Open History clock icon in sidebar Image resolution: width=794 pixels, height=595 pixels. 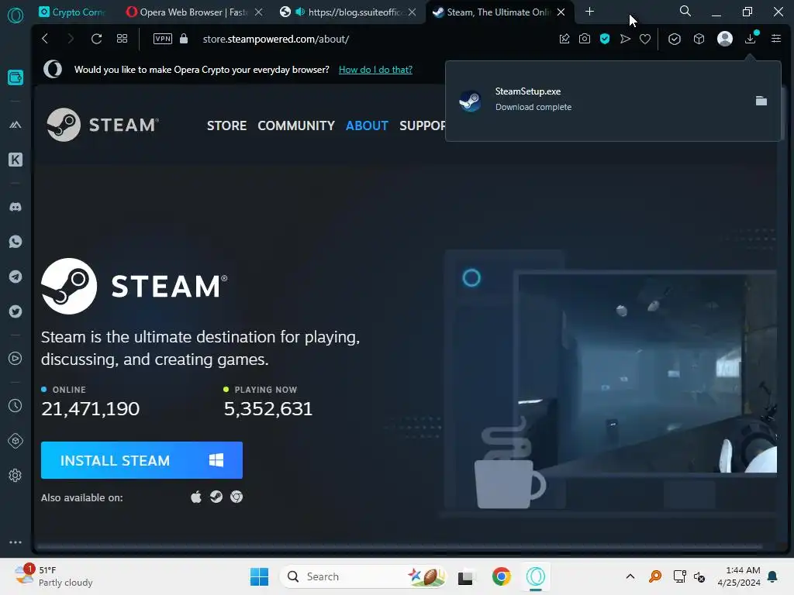pos(16,405)
